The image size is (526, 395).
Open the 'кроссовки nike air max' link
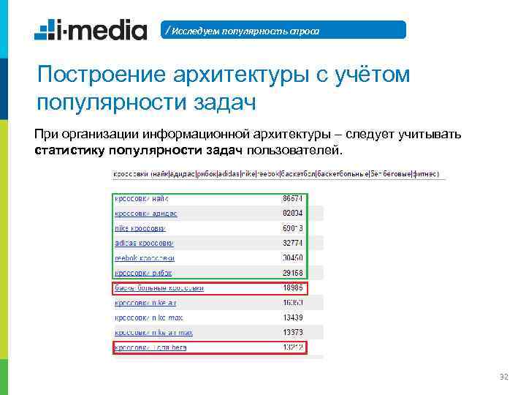click(153, 333)
